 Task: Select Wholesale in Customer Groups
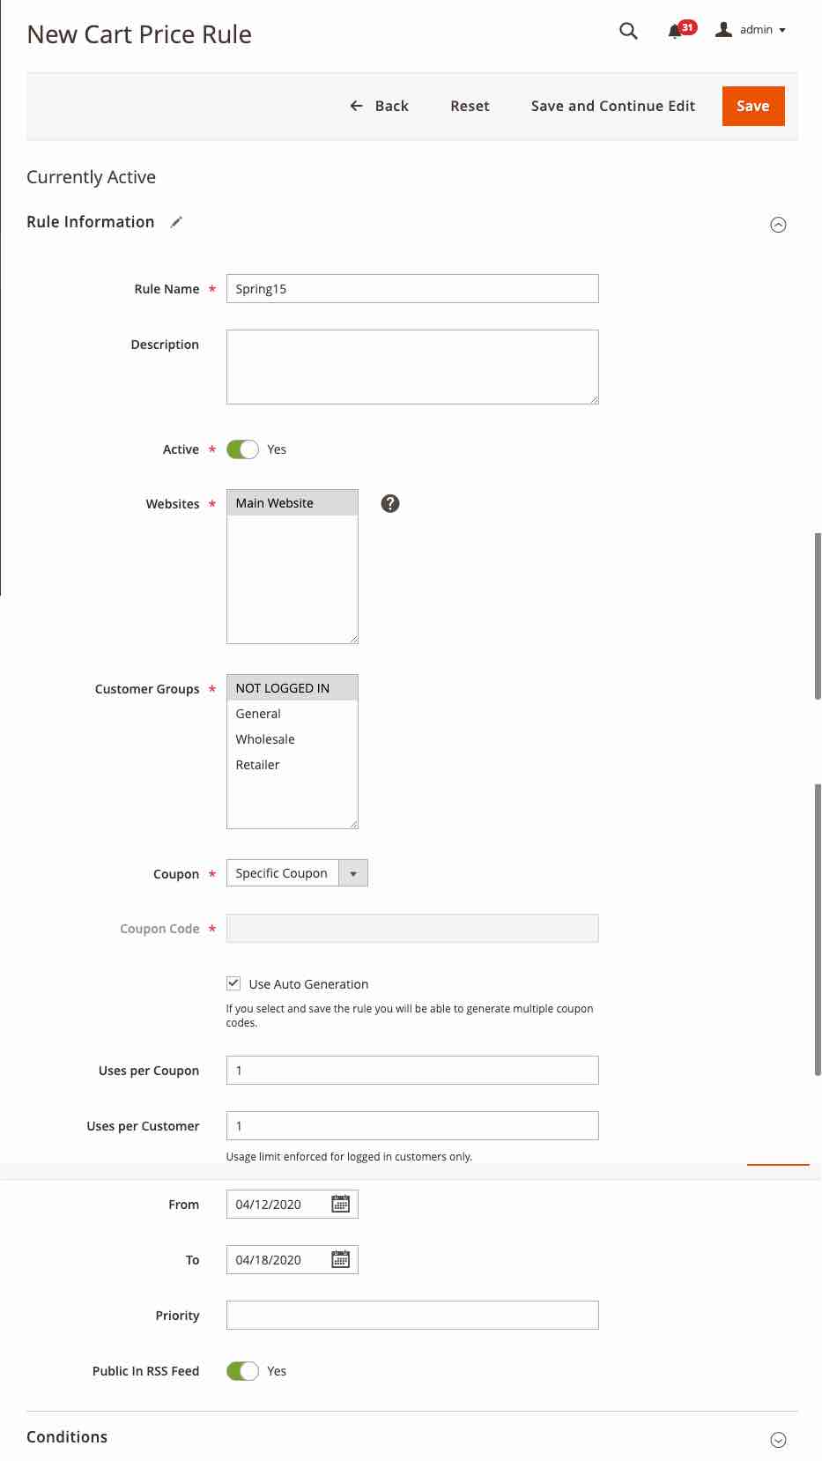pos(264,738)
